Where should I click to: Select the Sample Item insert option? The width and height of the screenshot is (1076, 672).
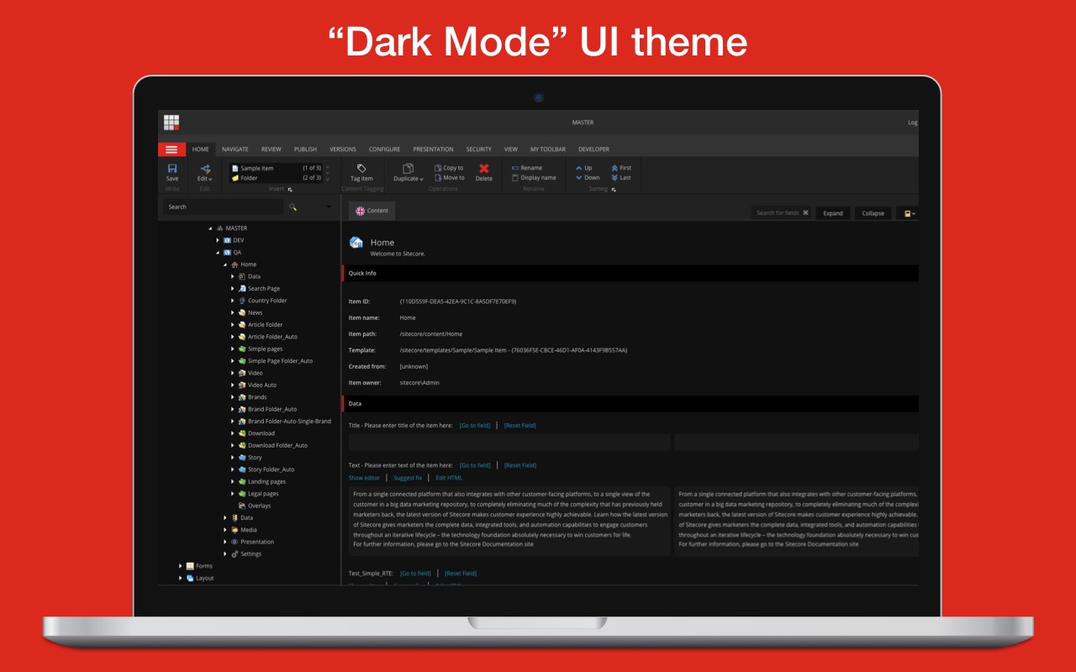coord(275,168)
